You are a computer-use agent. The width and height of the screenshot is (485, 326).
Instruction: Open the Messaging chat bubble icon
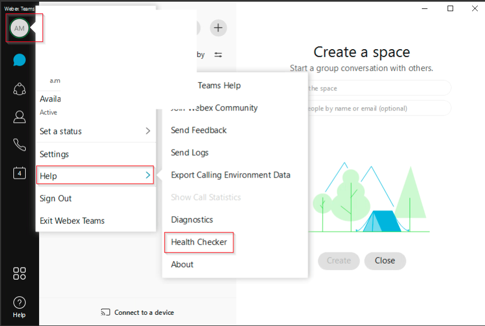click(20, 60)
